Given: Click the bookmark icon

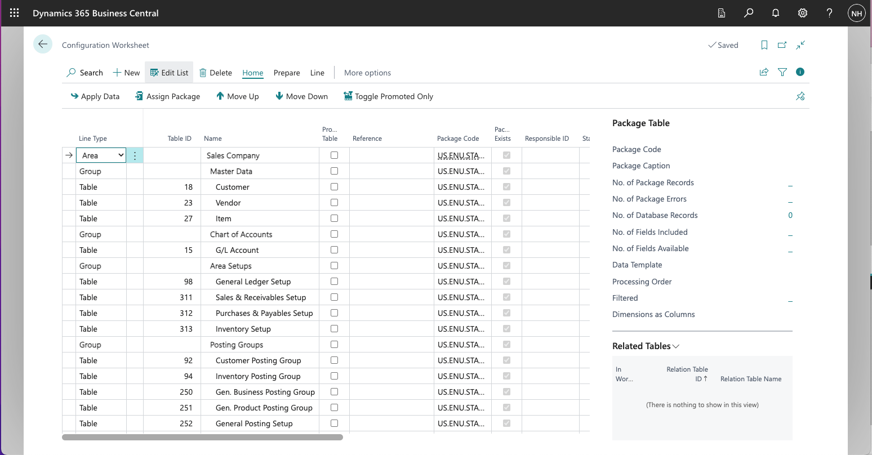Looking at the screenshot, I should tap(764, 45).
